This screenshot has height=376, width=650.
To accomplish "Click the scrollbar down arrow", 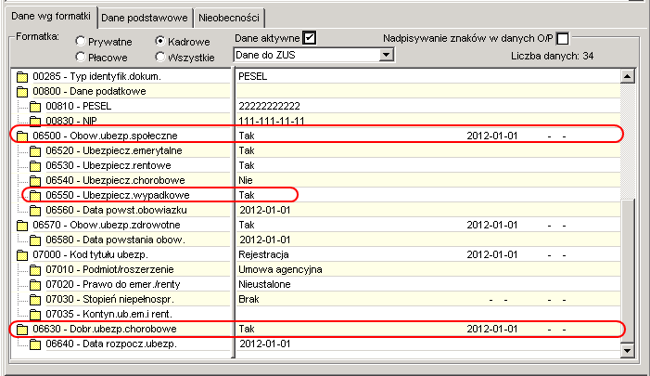I will click(627, 351).
